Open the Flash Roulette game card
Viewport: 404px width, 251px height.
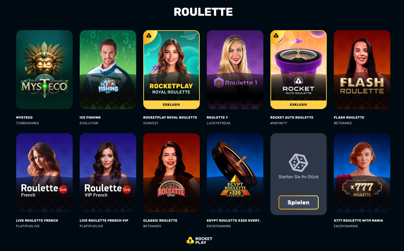(x=362, y=70)
